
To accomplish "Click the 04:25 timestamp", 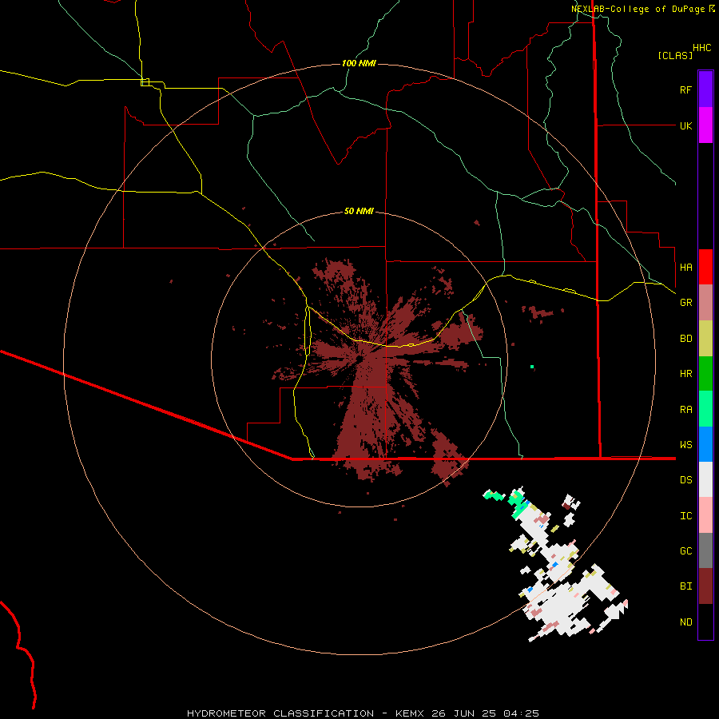I will 522,713.
